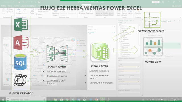The height and width of the screenshot is (102, 182).
Task: Toggle the % Beneficio field checkbox
Action: coord(121,44)
